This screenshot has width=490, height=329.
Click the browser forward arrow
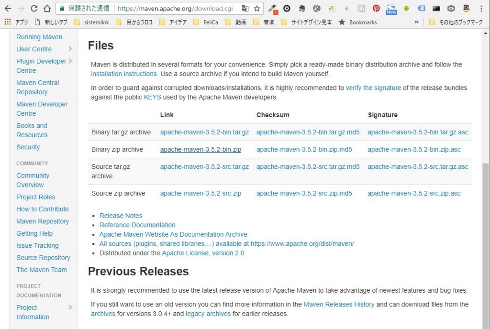click(21, 9)
